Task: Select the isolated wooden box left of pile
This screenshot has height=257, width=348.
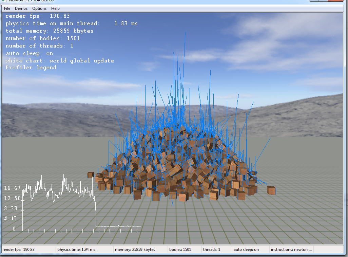Action: pos(91,175)
